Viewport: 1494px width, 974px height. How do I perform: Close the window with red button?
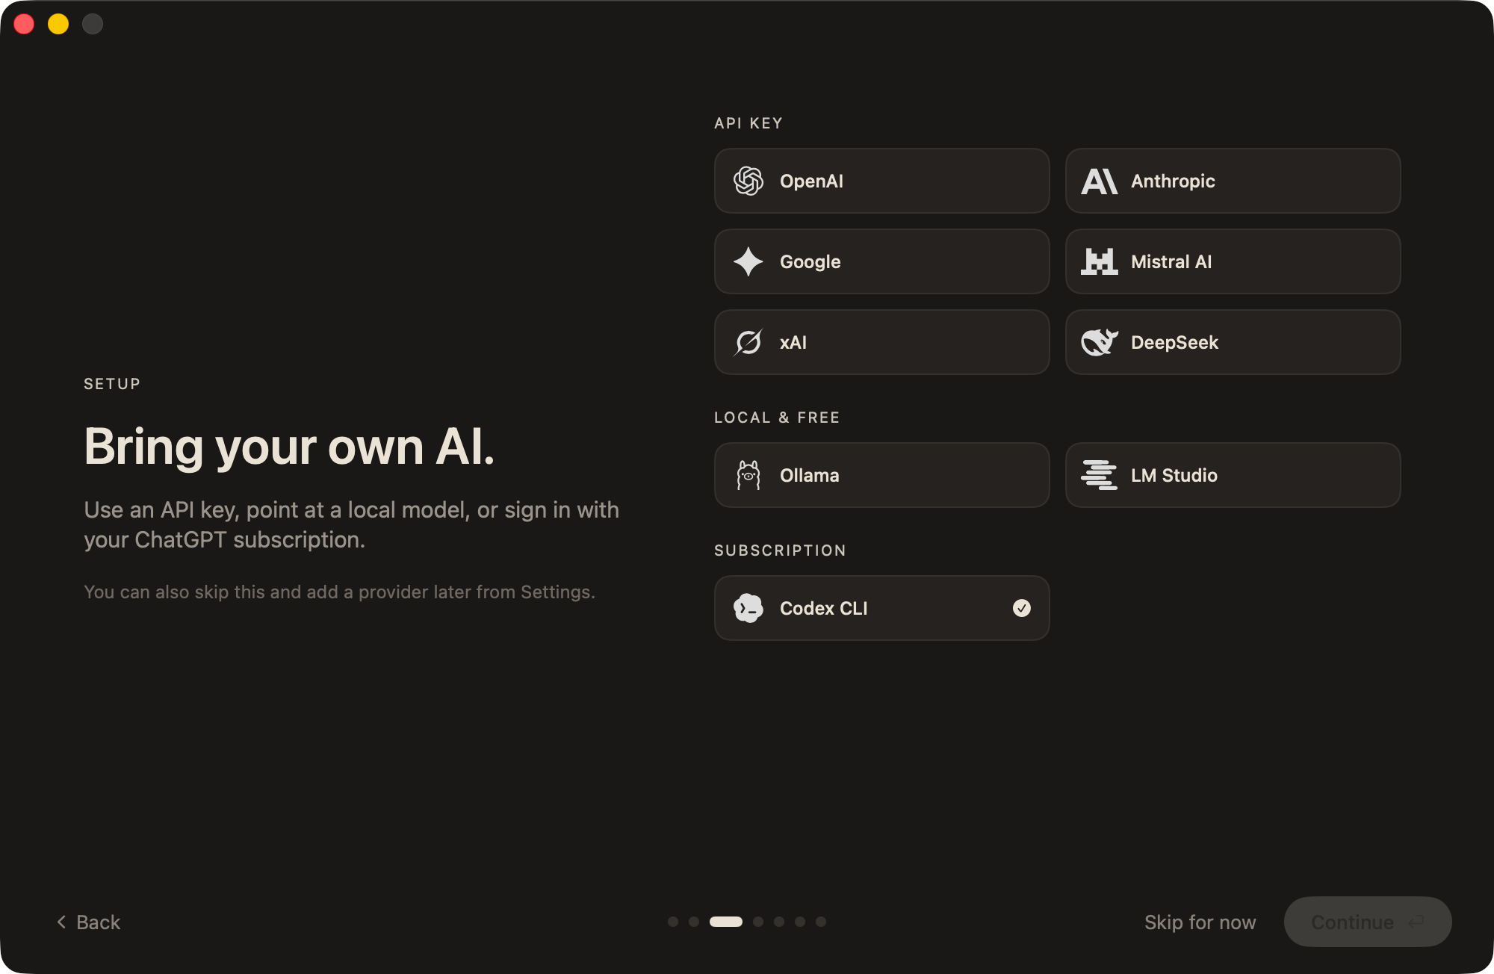coord(24,24)
